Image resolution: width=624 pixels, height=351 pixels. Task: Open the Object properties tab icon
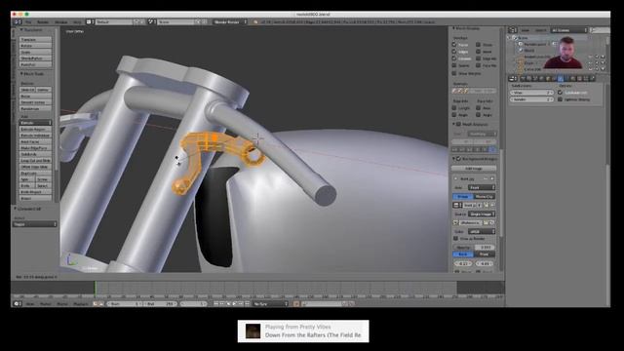click(548, 78)
